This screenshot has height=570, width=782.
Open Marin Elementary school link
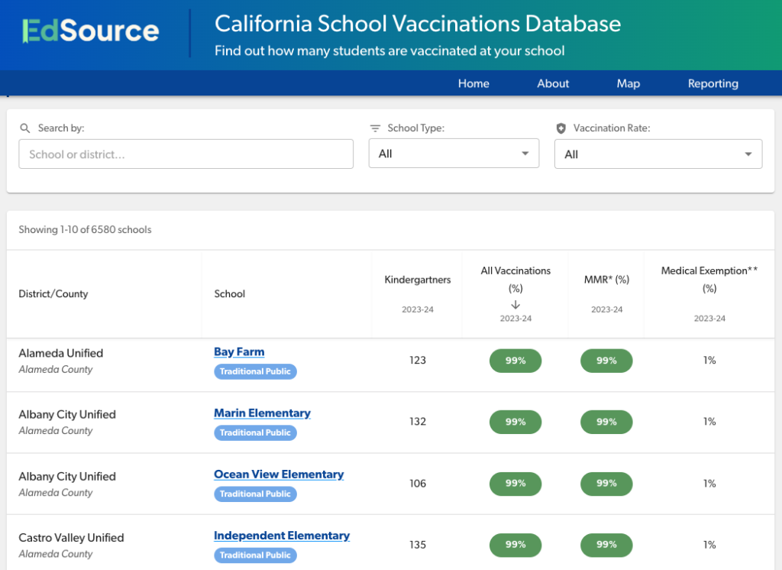pos(262,413)
